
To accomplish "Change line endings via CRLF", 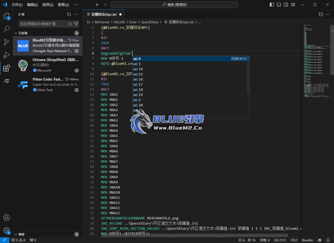I will (x=294, y=240).
